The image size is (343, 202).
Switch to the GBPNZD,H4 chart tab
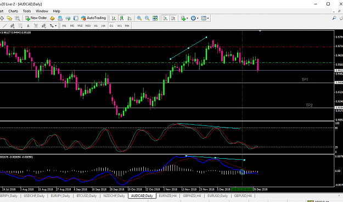(x=192, y=196)
